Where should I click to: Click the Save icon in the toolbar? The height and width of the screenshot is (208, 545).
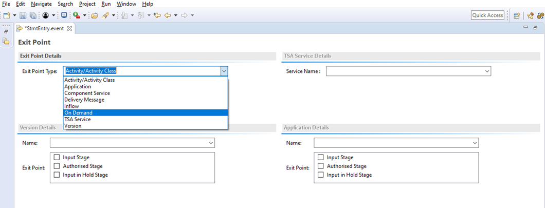coord(23,15)
